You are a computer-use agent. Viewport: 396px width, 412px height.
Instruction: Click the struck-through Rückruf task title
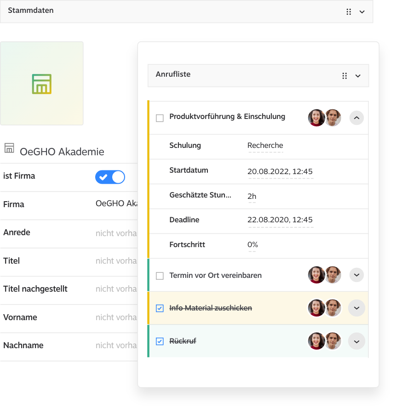point(183,341)
